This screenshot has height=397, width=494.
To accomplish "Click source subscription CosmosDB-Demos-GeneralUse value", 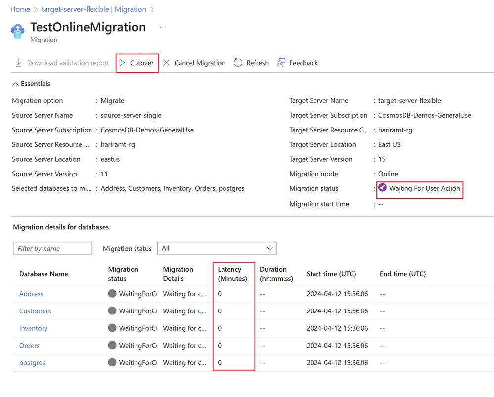I will point(147,130).
